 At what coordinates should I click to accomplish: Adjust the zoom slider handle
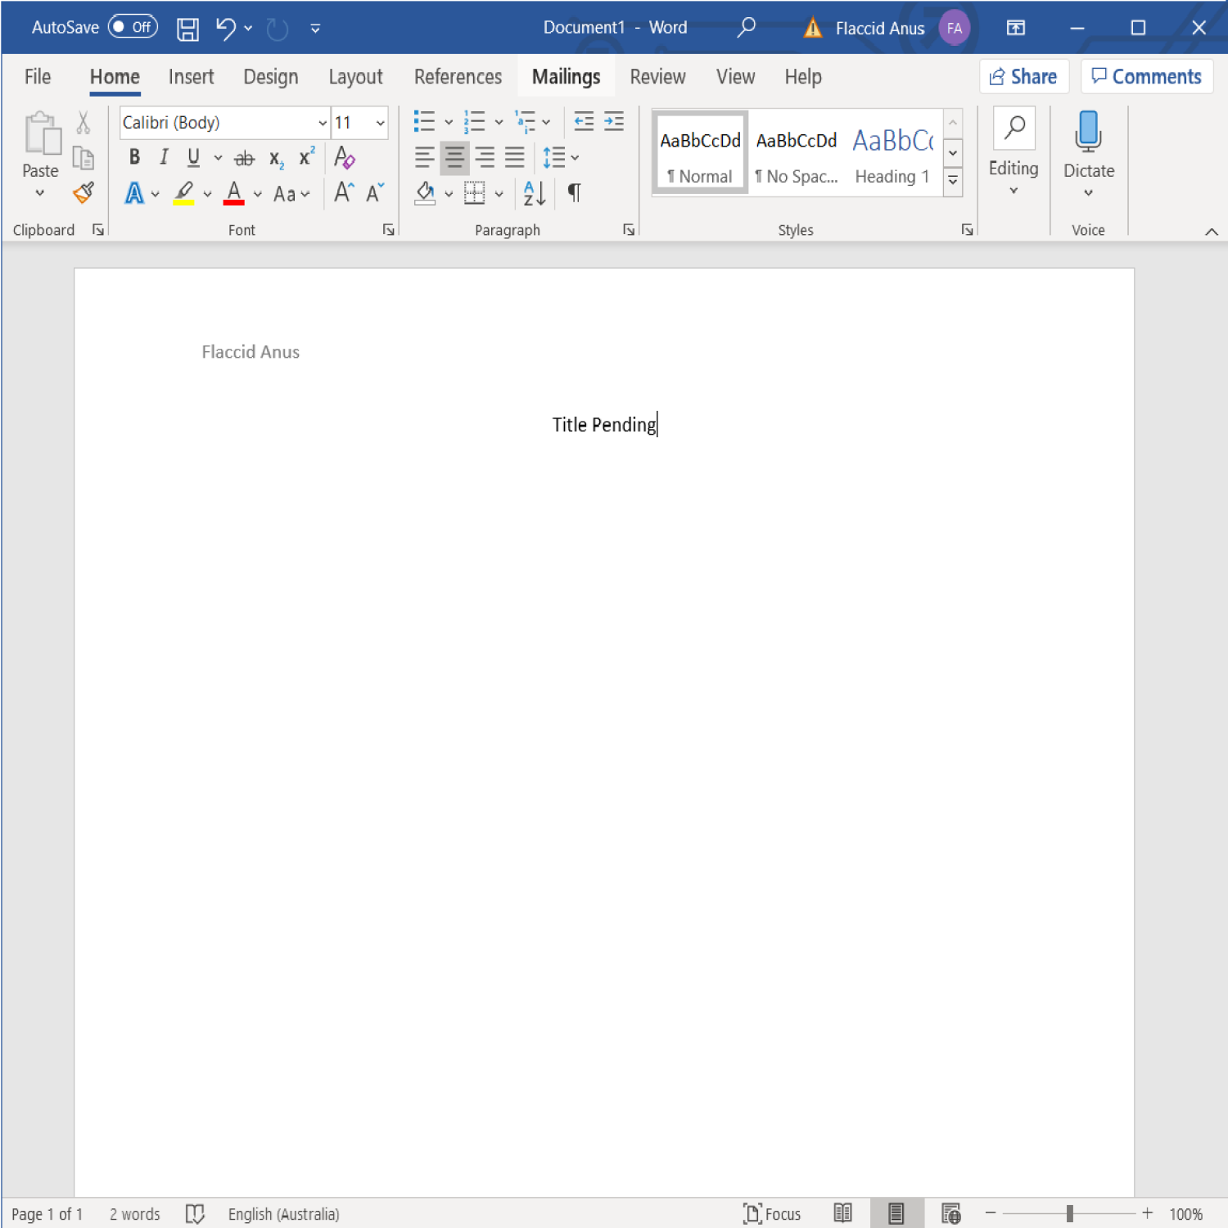pyautogui.click(x=1069, y=1213)
